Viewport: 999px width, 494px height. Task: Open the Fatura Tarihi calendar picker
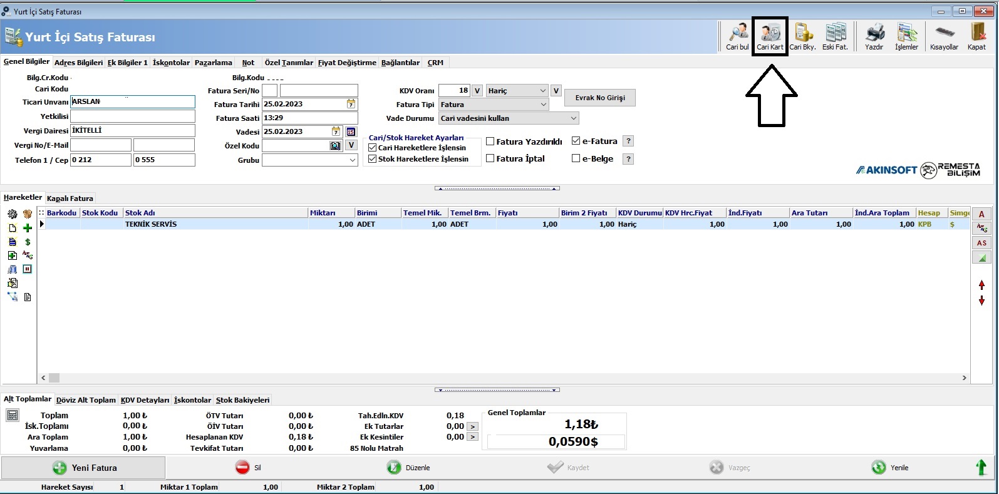351,104
